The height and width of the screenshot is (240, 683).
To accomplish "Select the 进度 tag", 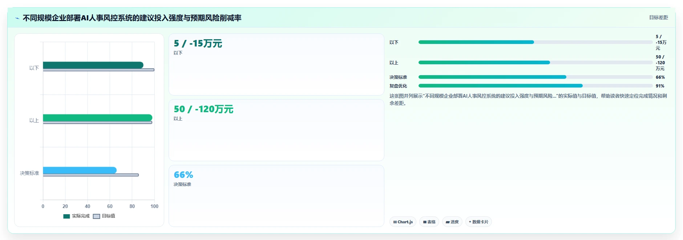I will point(452,222).
